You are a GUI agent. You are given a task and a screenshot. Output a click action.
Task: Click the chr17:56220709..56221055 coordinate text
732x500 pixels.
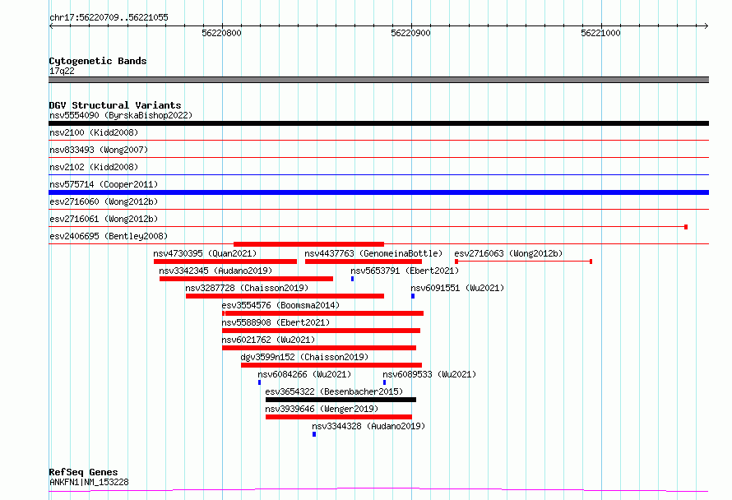coord(109,18)
